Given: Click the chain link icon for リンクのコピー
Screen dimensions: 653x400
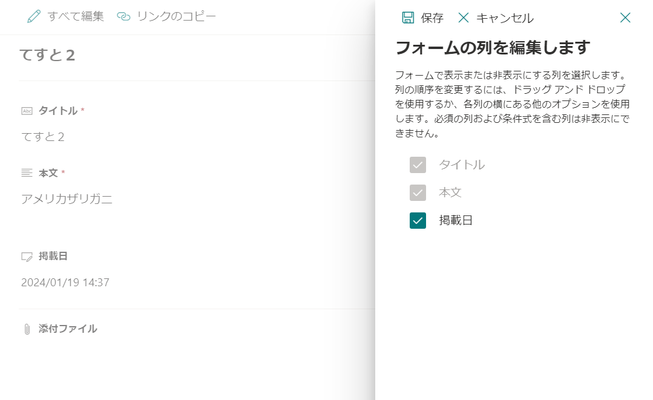Looking at the screenshot, I should pyautogui.click(x=123, y=16).
